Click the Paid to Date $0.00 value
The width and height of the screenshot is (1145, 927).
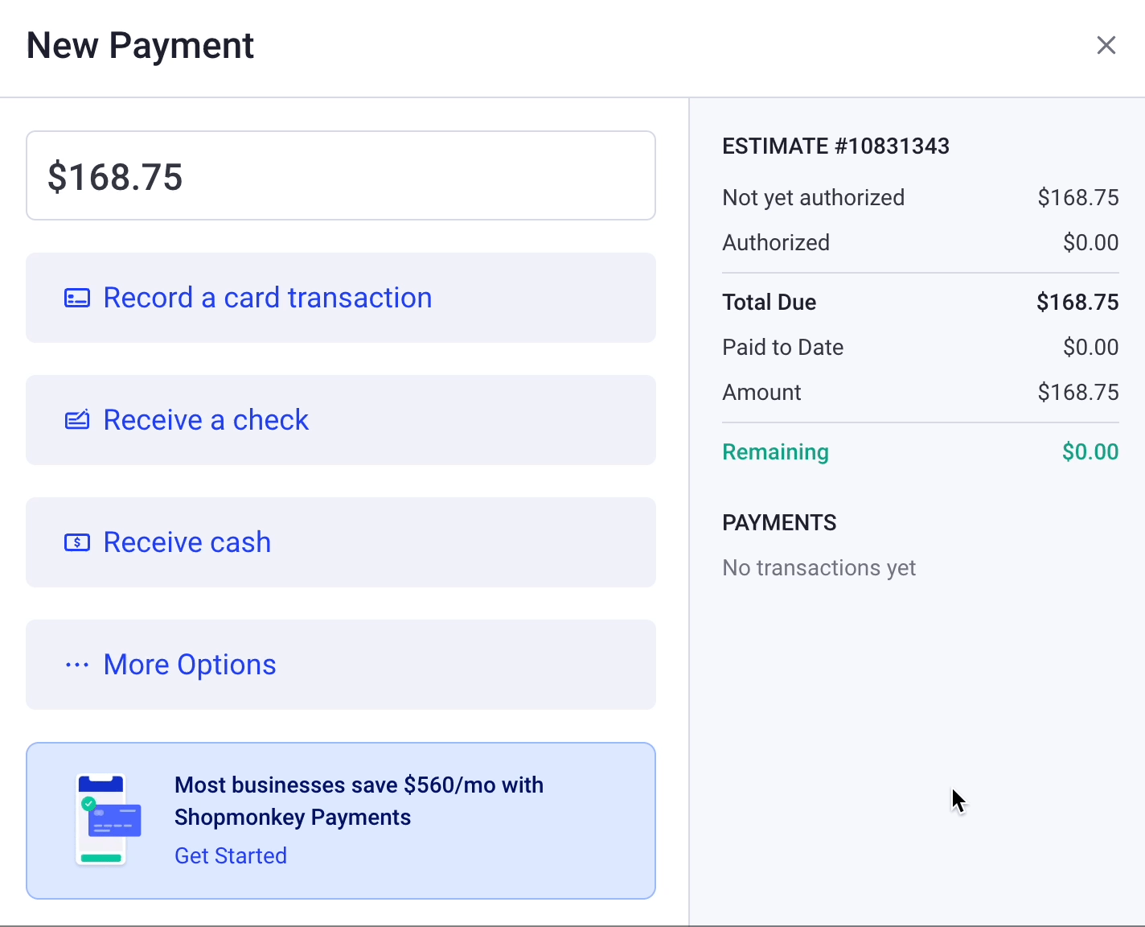tap(1091, 347)
